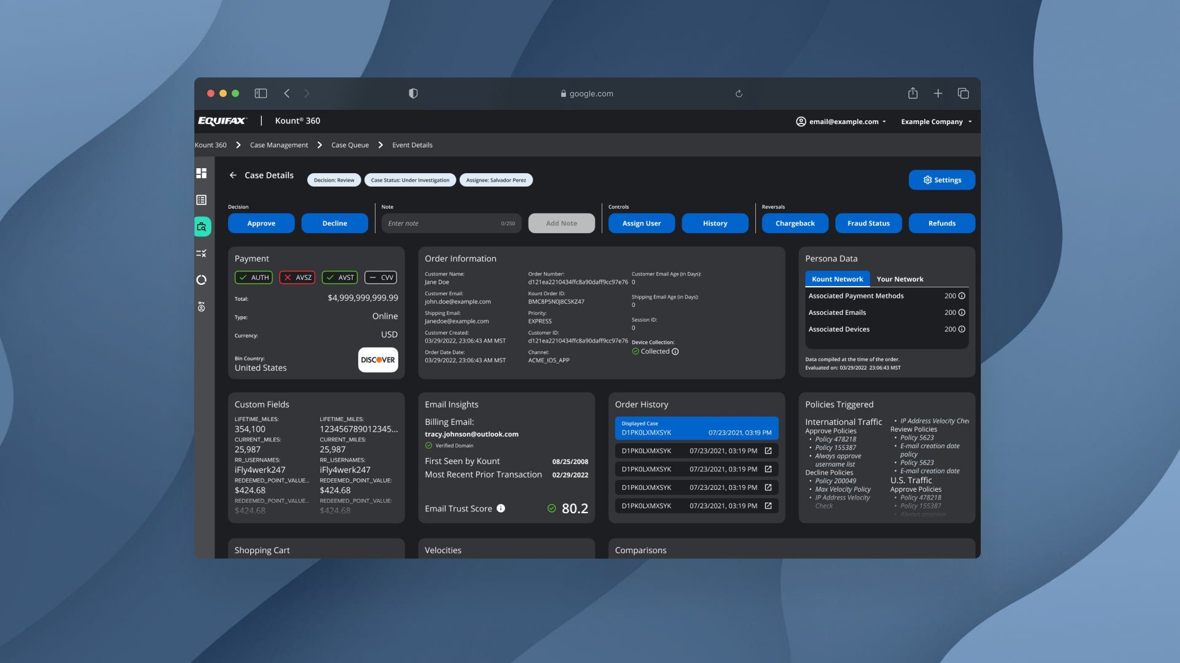Show browser tab overview icon

[963, 93]
